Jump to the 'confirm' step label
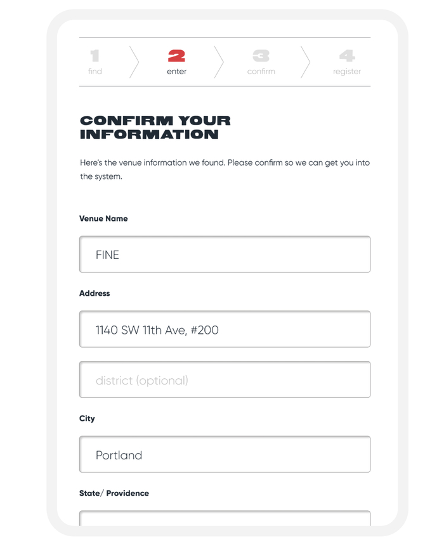Image resolution: width=444 pixels, height=547 pixels. click(261, 71)
